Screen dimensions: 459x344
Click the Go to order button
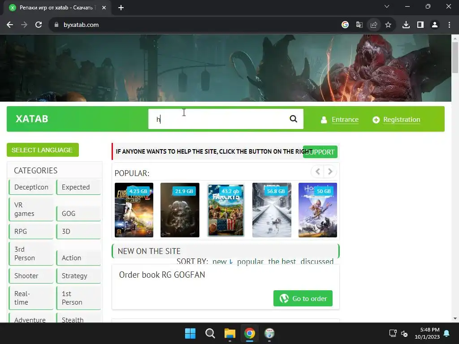[x=303, y=298]
